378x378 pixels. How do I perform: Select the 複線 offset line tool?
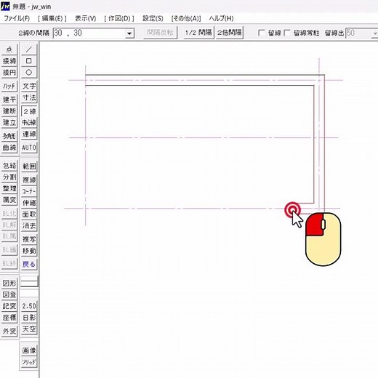[x=29, y=180]
